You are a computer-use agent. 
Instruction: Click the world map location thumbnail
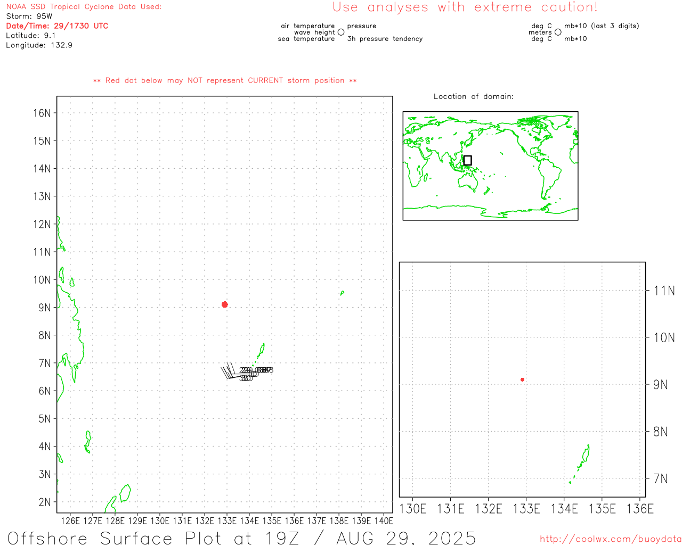(490, 166)
